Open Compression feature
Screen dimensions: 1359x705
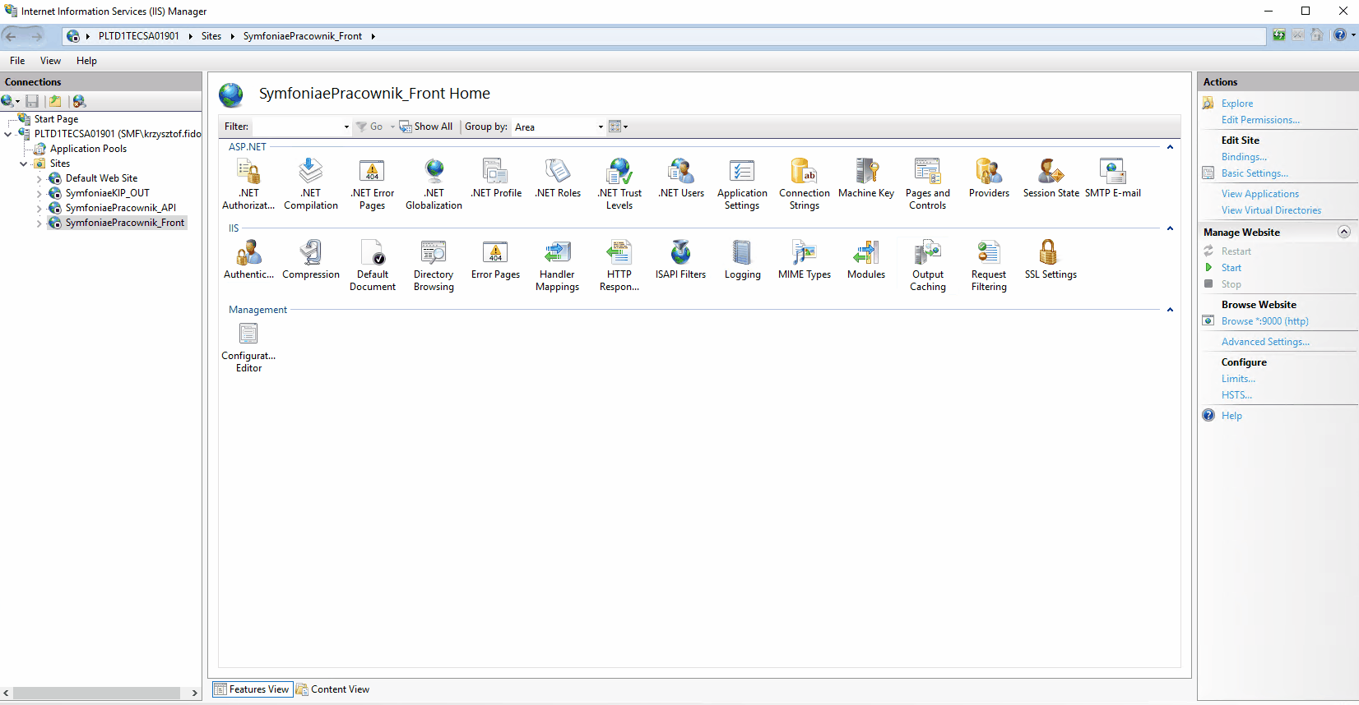point(311,260)
